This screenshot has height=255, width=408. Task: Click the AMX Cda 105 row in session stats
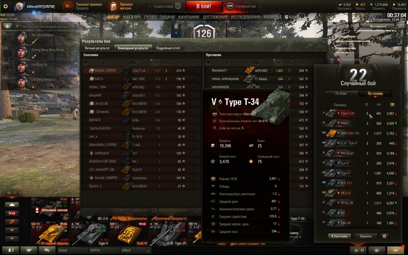pyautogui.click(x=360, y=133)
